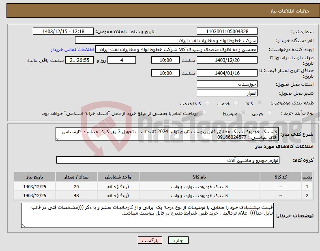Click the تاریخ نیاز column header

(35, 177)
